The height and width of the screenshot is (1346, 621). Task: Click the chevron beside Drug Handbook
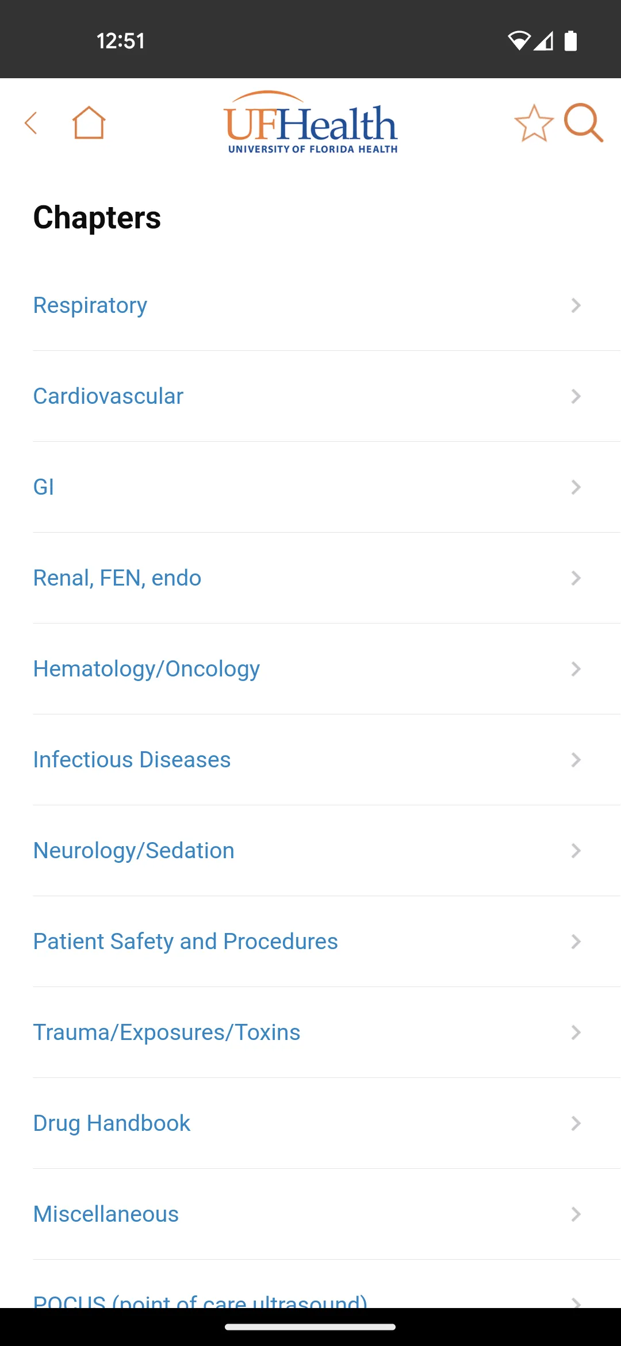[576, 1123]
